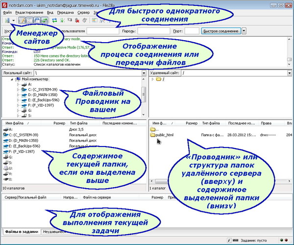Open quick connect history dropdown arrow
The width and height of the screenshot is (294, 245).
coord(244,31)
